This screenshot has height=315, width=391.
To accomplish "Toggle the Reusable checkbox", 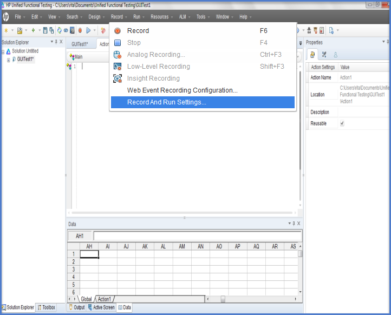I will (x=342, y=123).
